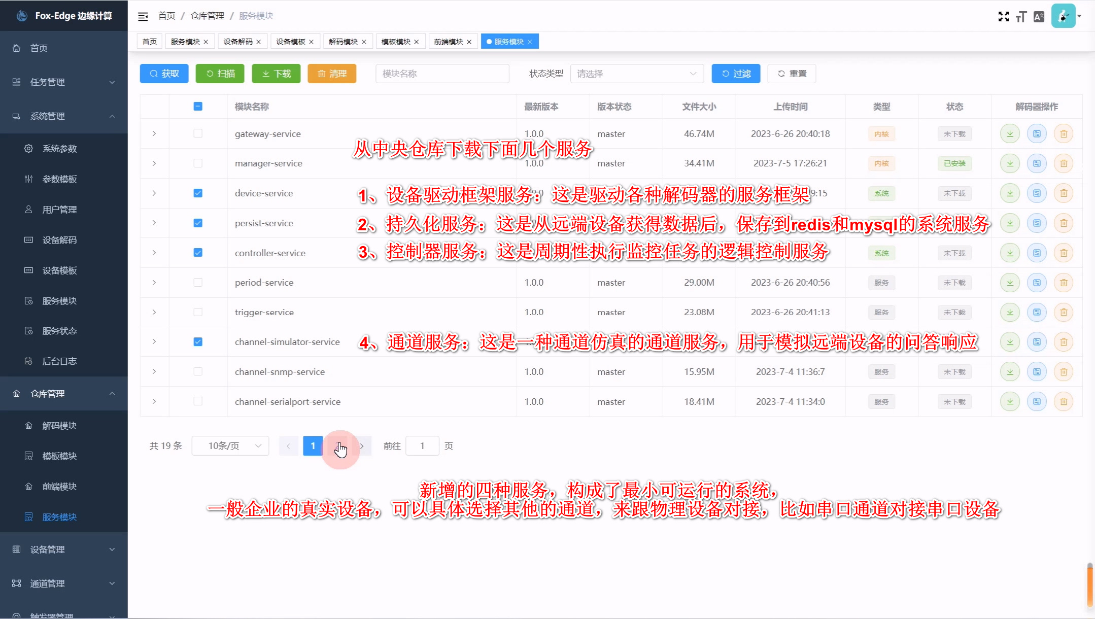Focus the 前往 page number field
The image size is (1095, 619).
tap(422, 446)
